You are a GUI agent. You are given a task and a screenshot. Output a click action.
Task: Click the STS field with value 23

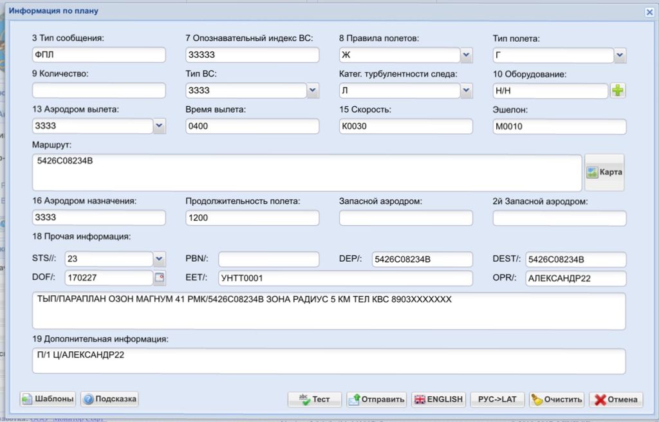[109, 259]
